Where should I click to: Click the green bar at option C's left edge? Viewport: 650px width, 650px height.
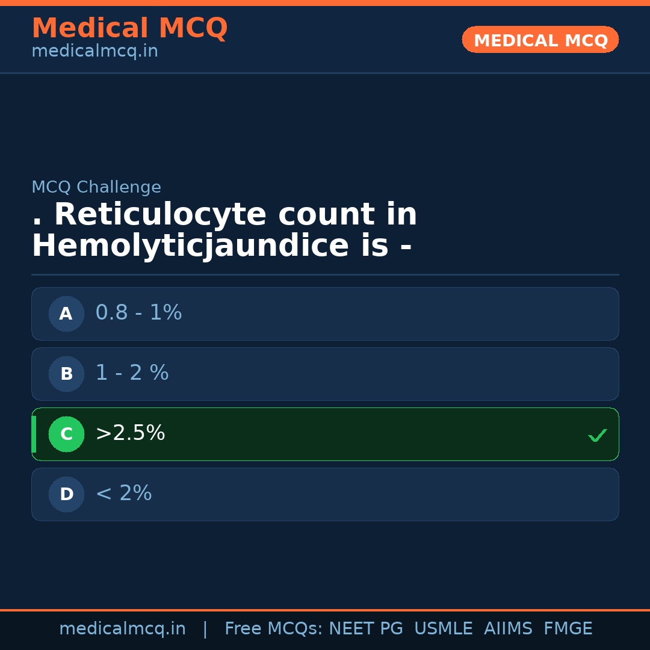point(34,434)
